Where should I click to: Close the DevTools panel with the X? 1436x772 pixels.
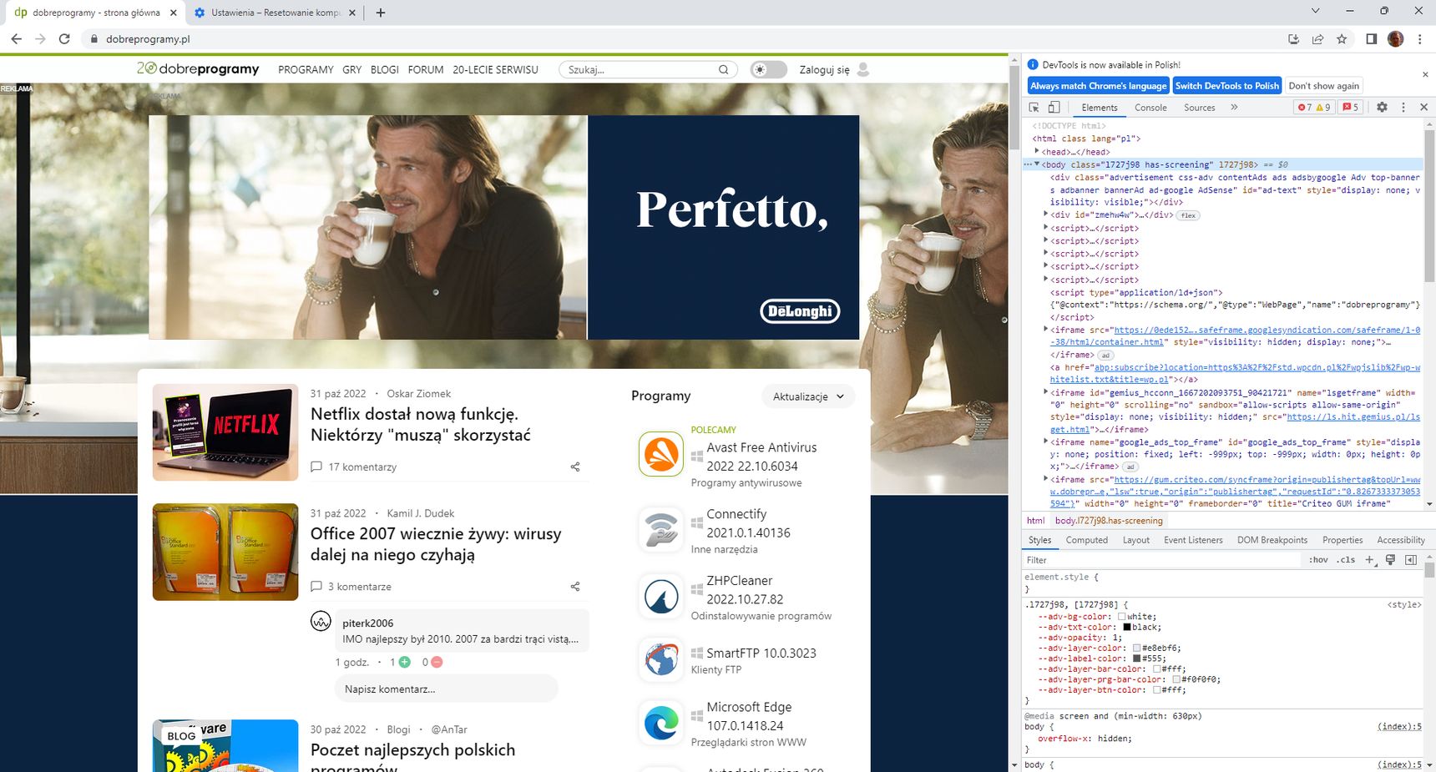(1423, 108)
